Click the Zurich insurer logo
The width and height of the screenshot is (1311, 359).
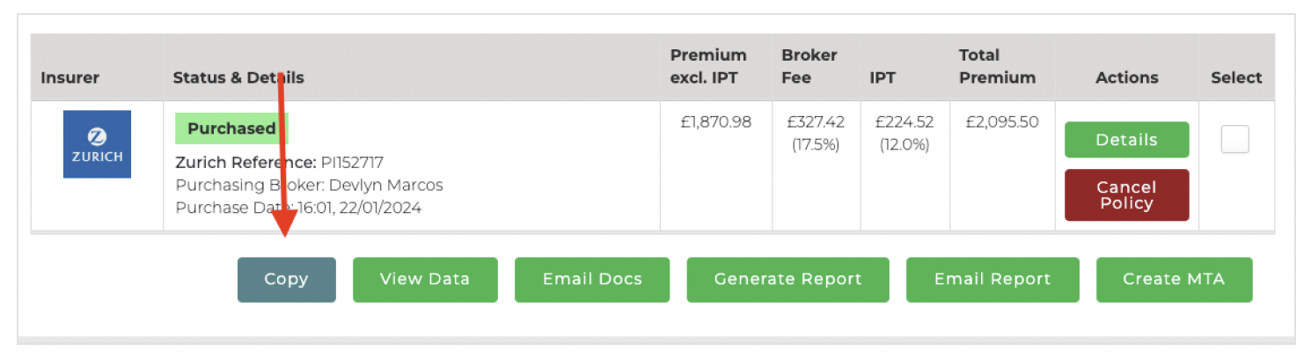click(x=97, y=144)
